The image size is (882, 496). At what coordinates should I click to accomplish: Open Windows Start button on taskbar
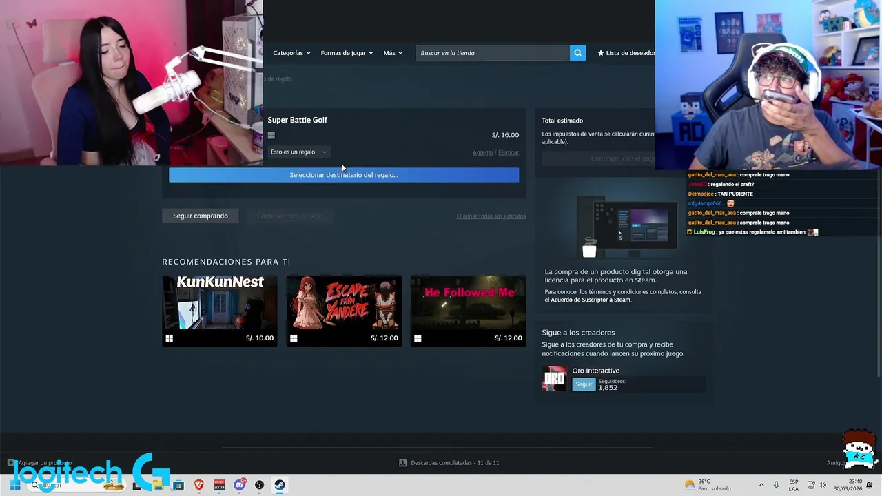coord(14,485)
